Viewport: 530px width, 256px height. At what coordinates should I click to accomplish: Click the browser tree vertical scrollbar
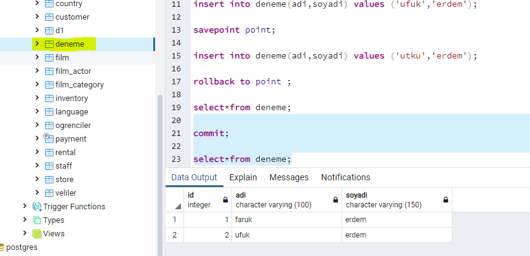[160, 175]
